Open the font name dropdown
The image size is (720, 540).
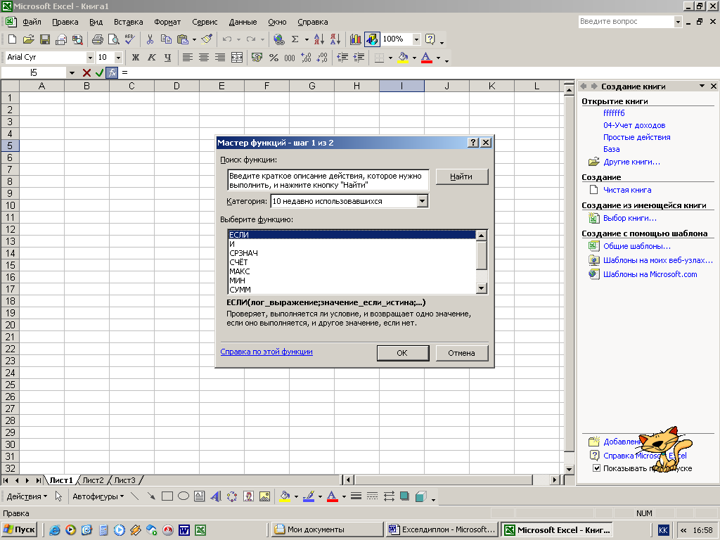click(x=90, y=58)
